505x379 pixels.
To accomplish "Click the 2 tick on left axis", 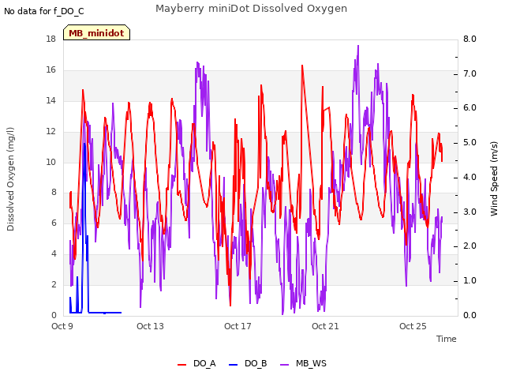I will tap(54, 284).
